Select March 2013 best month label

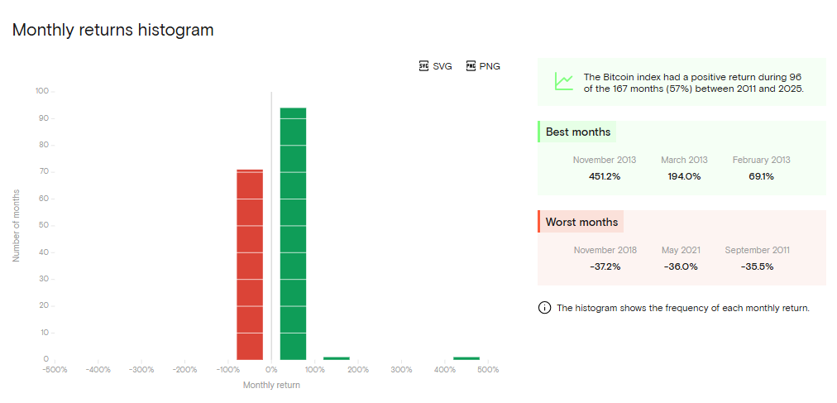pyautogui.click(x=684, y=160)
